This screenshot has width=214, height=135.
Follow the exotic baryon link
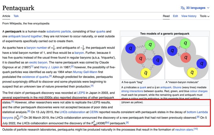click(38, 62)
